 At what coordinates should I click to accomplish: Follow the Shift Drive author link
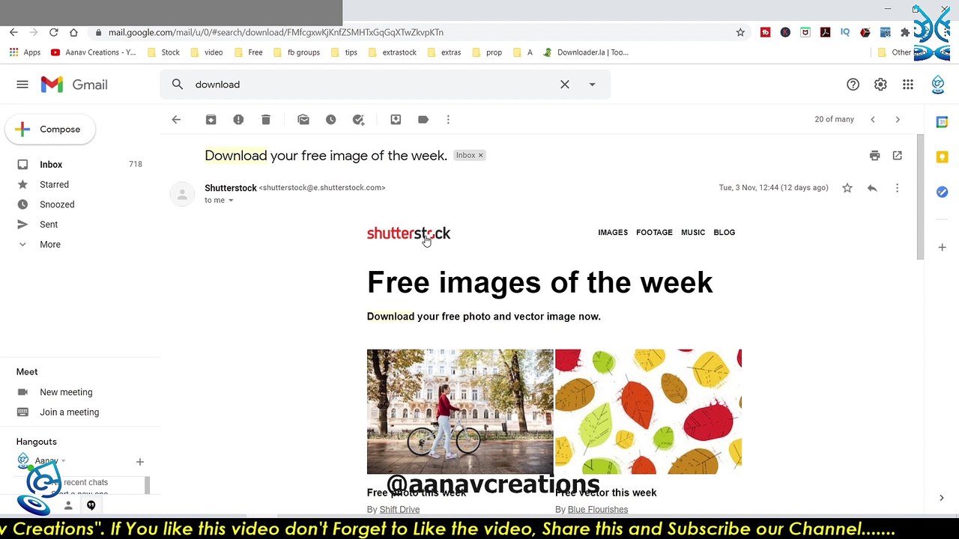pos(399,510)
